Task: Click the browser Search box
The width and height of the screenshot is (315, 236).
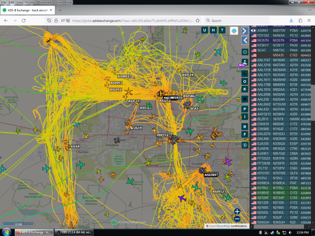Action: [237, 21]
